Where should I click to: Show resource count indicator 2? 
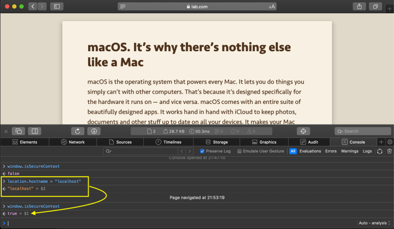tap(151, 131)
